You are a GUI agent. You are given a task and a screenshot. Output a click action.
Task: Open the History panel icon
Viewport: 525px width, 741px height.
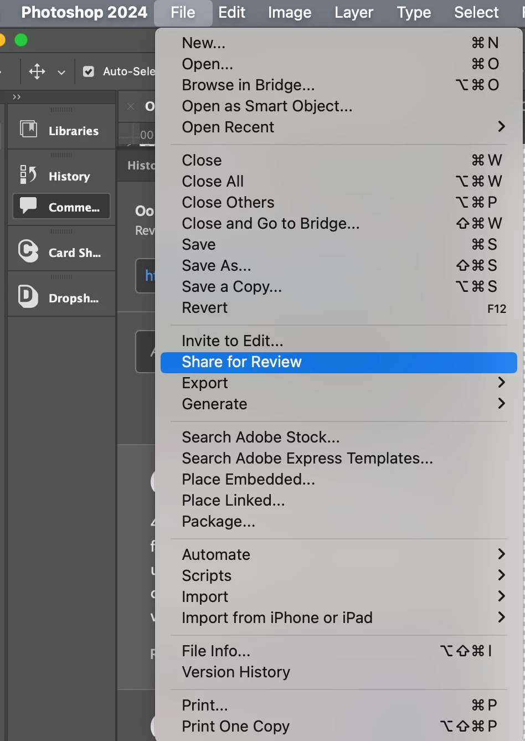(28, 175)
